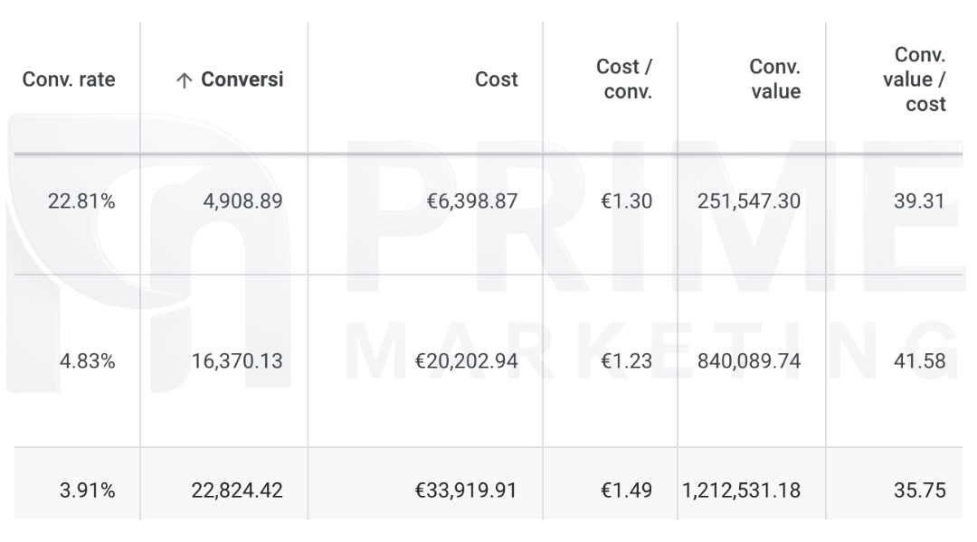Click the Cost column header
The image size is (977, 542).
point(496,79)
